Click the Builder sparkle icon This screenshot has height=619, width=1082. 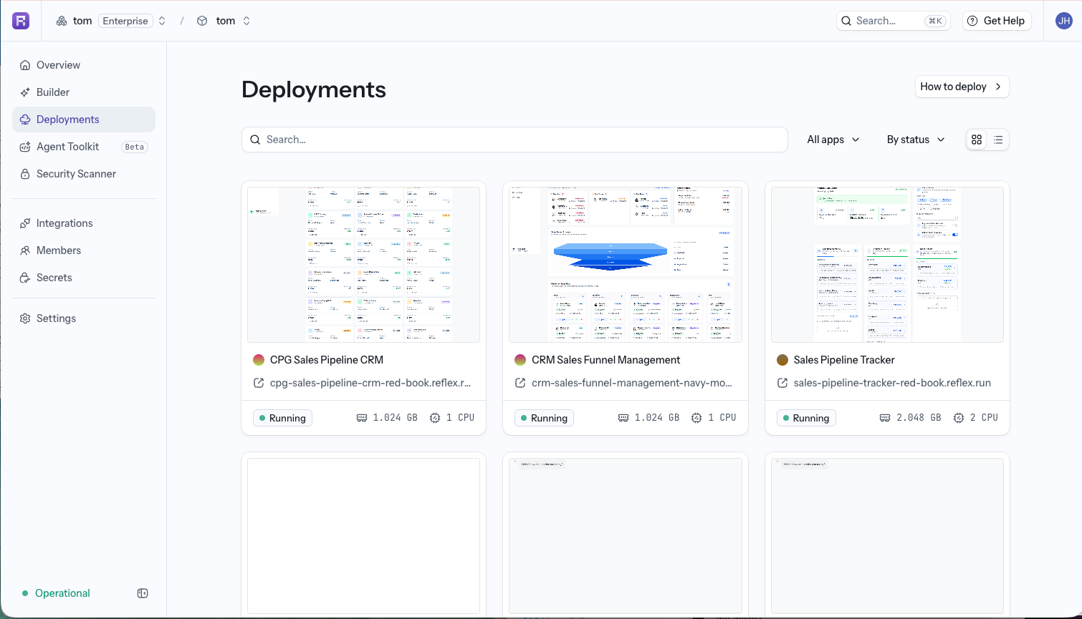click(25, 92)
